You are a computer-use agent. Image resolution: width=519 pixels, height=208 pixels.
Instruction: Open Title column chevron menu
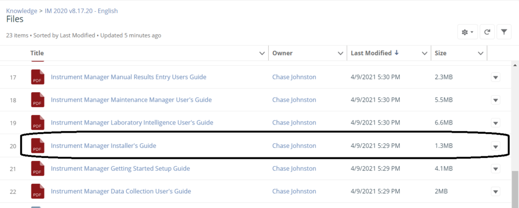tap(262, 53)
